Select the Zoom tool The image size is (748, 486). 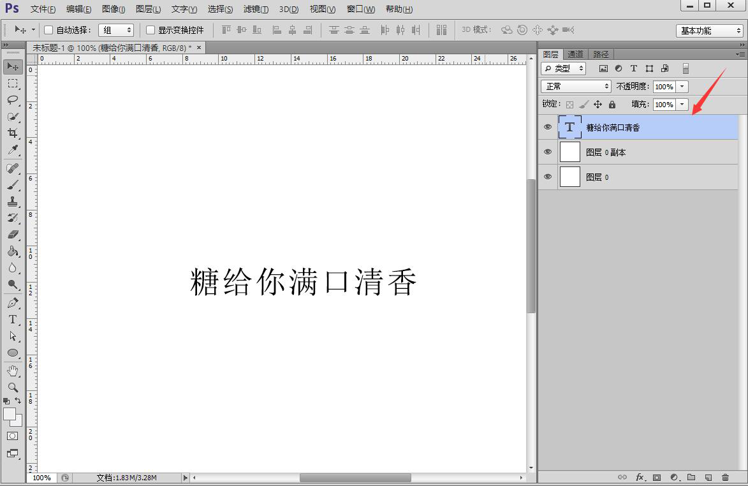click(13, 387)
